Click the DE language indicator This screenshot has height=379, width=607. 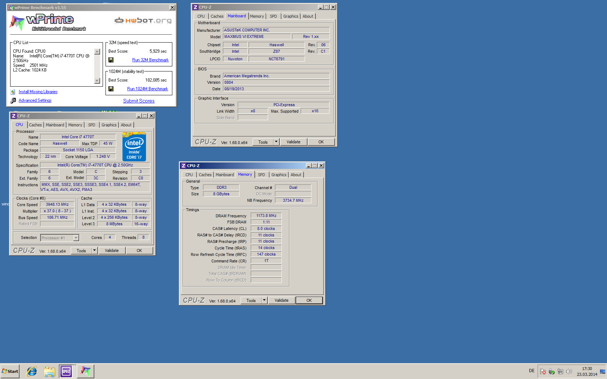coord(531,371)
